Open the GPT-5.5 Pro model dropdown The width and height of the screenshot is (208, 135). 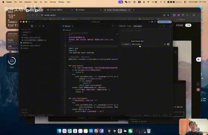tap(137, 44)
